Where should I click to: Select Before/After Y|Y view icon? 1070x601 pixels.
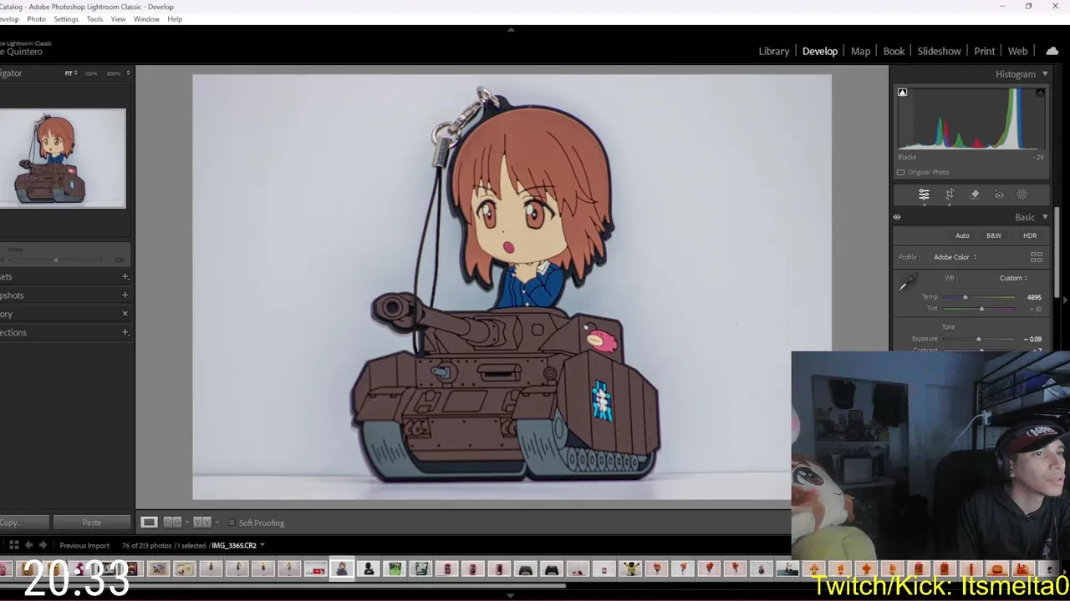coord(201,523)
